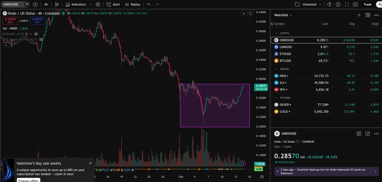Click the watchlist flag column icon
Image resolution: width=382 pixels, height=182 pixels.
pyautogui.click(x=272, y=24)
